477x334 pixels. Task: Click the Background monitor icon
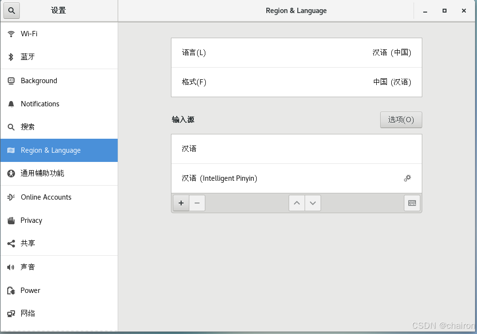11,81
